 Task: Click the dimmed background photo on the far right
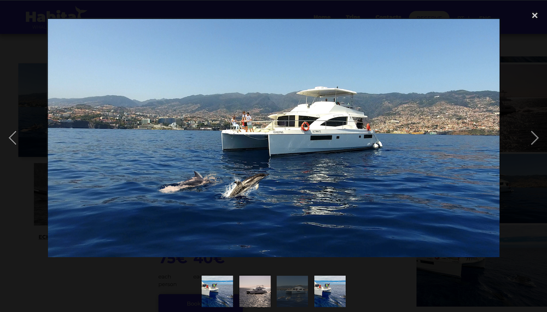pyautogui.click(x=523, y=140)
